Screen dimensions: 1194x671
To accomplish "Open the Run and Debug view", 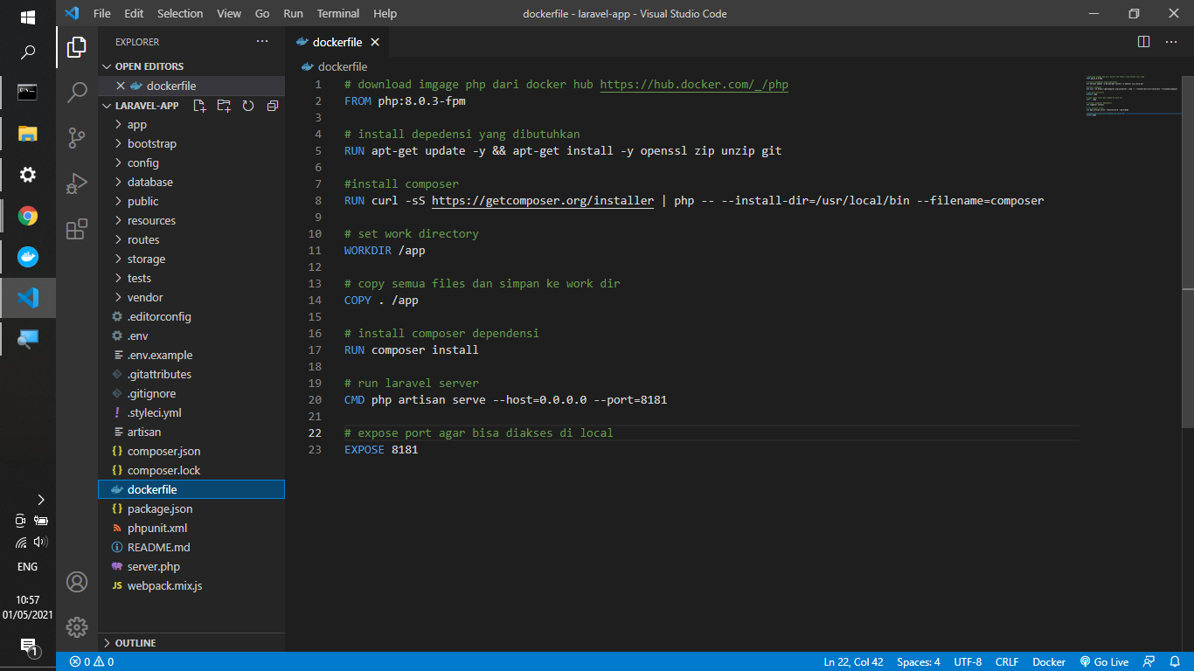I will coord(77,183).
